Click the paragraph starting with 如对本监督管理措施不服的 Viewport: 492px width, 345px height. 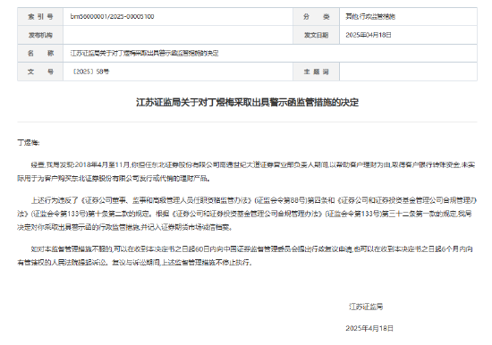pyautogui.click(x=245, y=256)
